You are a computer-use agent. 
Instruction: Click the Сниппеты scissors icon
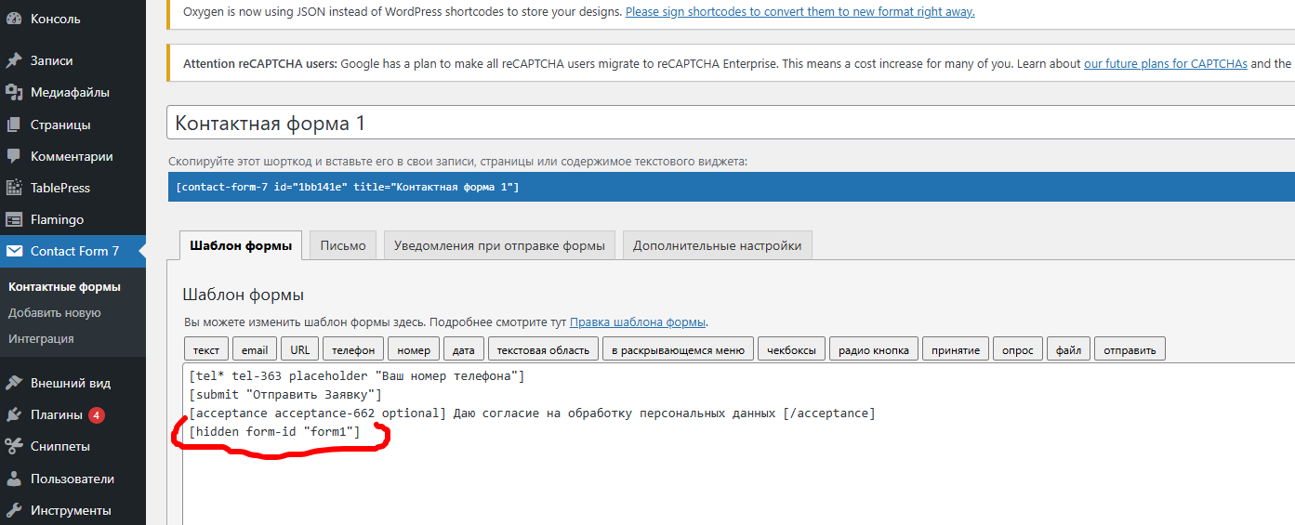pyautogui.click(x=14, y=446)
